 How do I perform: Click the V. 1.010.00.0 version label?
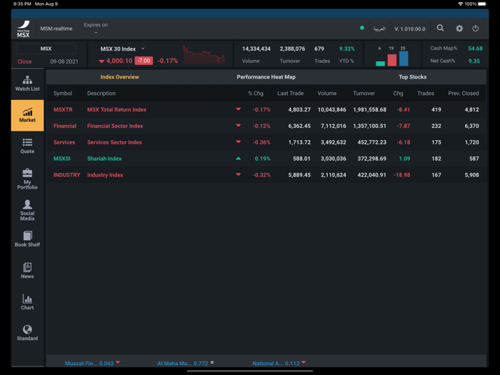tap(410, 29)
